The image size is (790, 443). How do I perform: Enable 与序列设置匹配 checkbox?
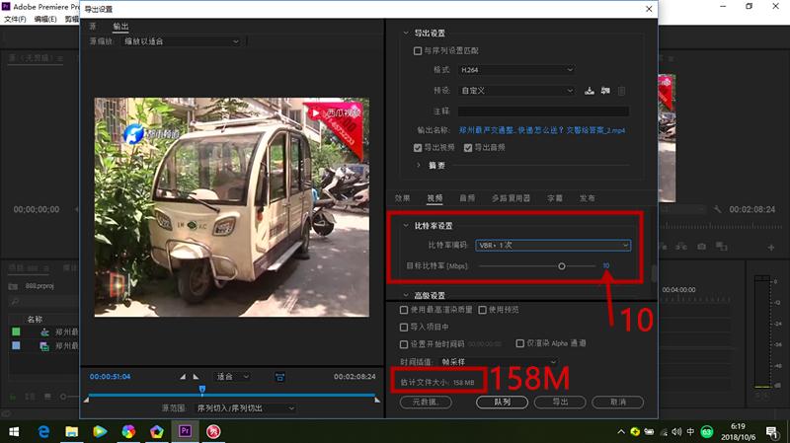pyautogui.click(x=417, y=51)
